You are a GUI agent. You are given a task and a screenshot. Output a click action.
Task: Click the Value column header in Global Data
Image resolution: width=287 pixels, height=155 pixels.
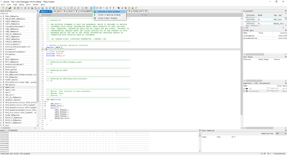pos(265,33)
